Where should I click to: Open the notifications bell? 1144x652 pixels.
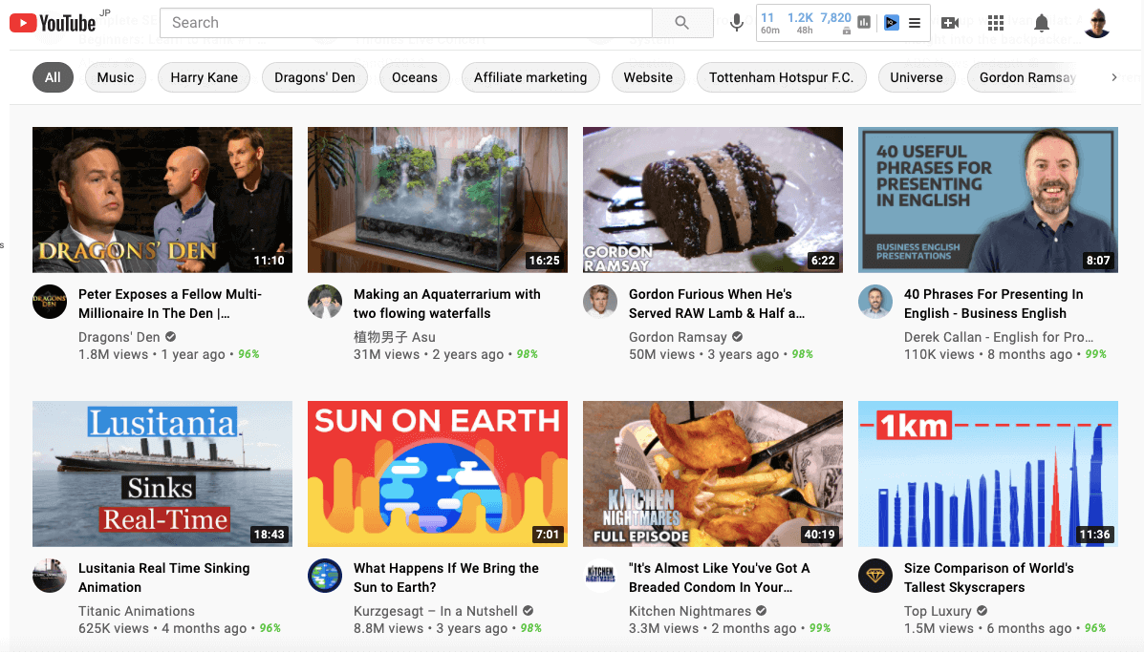click(x=1042, y=23)
